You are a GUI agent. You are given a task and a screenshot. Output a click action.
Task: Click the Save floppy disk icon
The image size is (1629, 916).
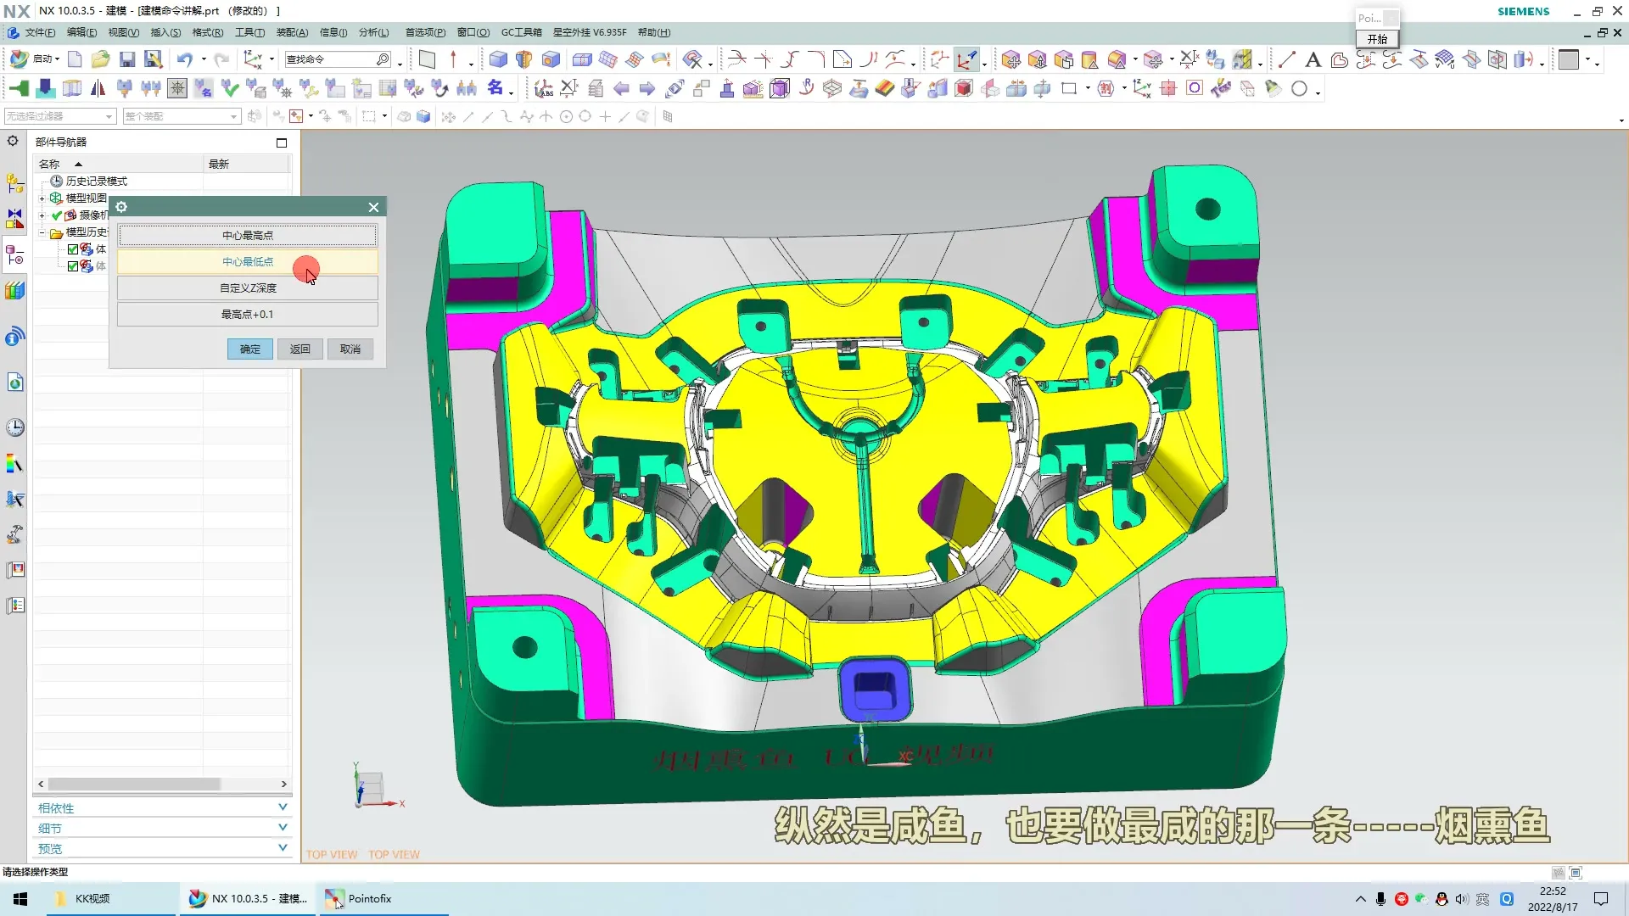coord(127,59)
